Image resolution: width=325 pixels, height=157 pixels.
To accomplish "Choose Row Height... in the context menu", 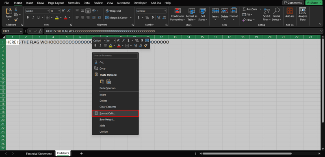I will point(115,120).
